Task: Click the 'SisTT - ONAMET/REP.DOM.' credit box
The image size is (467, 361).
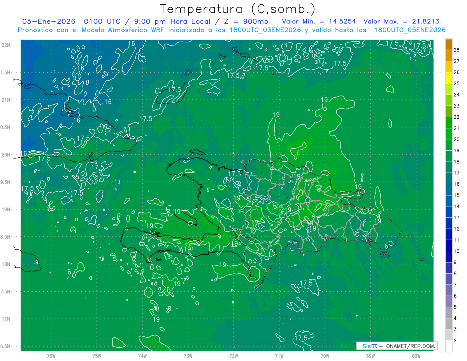Action: pyautogui.click(x=397, y=346)
